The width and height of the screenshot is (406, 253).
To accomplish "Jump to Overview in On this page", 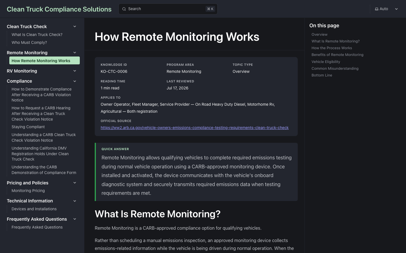I will click(x=319, y=34).
